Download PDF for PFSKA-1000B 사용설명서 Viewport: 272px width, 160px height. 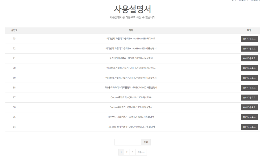click(x=249, y=58)
